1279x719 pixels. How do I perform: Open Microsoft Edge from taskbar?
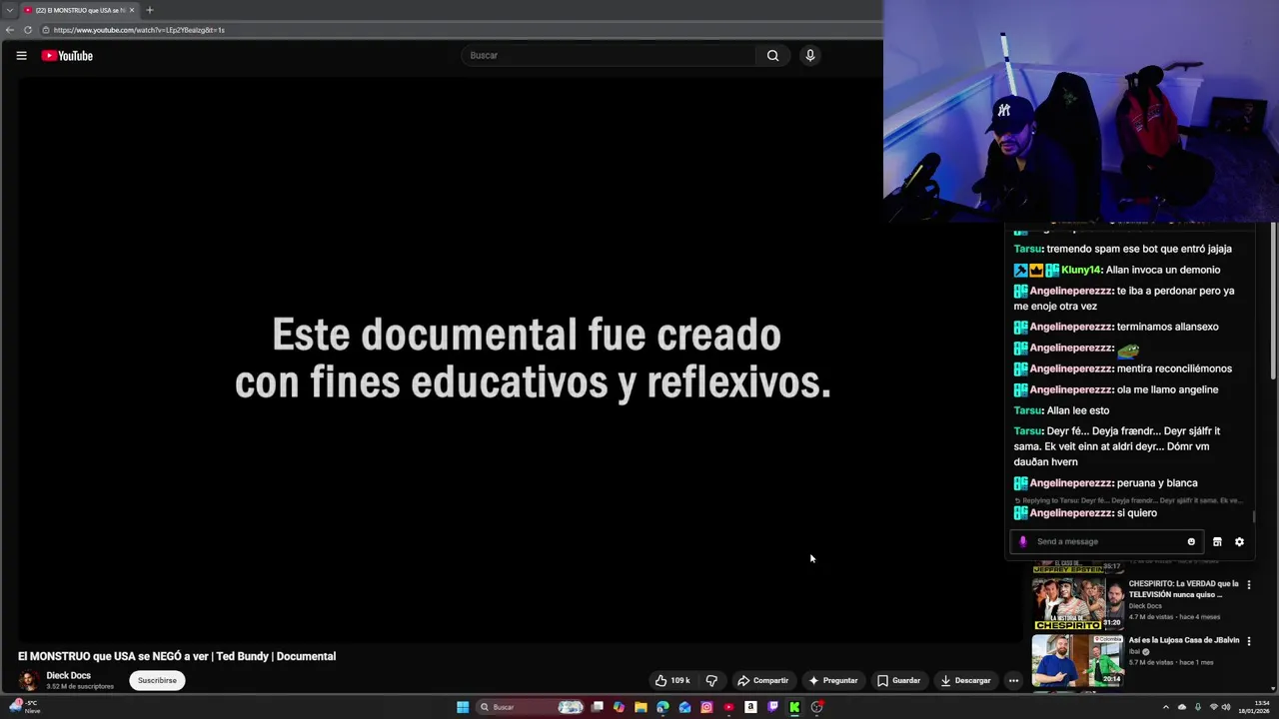662,707
